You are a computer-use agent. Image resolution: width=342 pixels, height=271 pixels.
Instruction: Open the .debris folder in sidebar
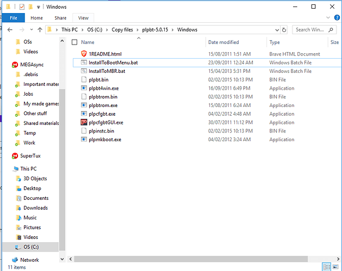pos(31,74)
